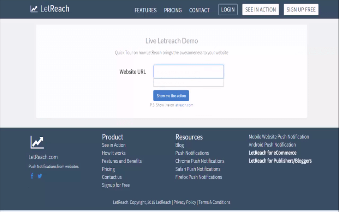Viewport: 339px width, 212px height.
Task: Click the Show me the action button
Action: pyautogui.click(x=171, y=96)
